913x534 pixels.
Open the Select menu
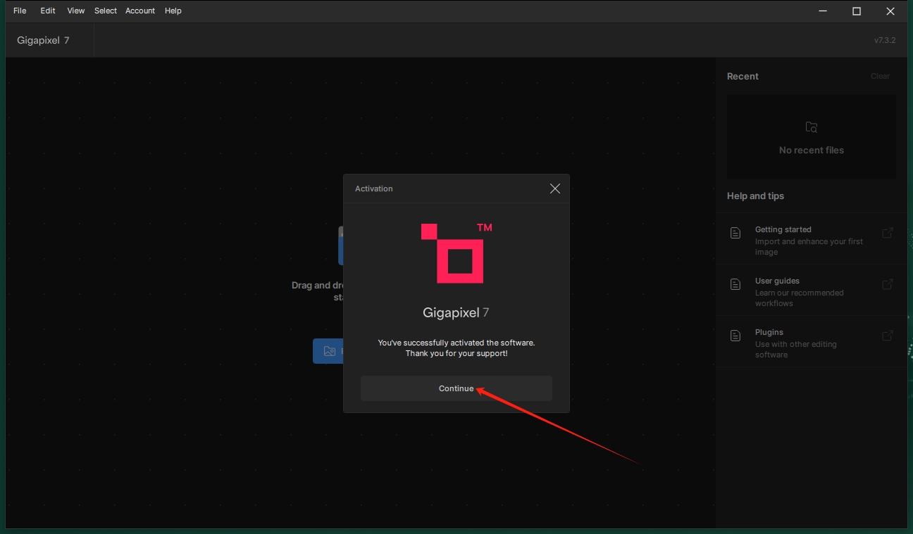pos(106,11)
